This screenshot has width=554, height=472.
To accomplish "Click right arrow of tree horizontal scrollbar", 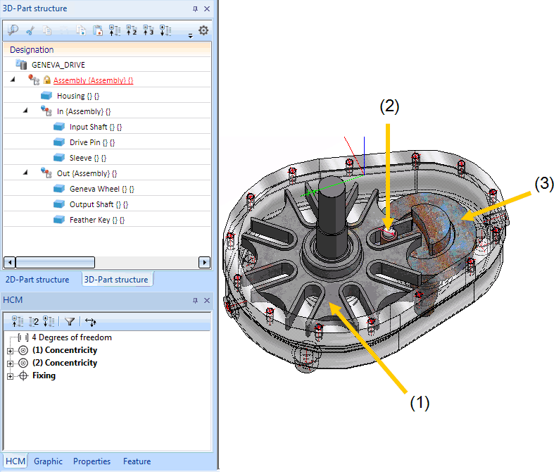I will 205,262.
